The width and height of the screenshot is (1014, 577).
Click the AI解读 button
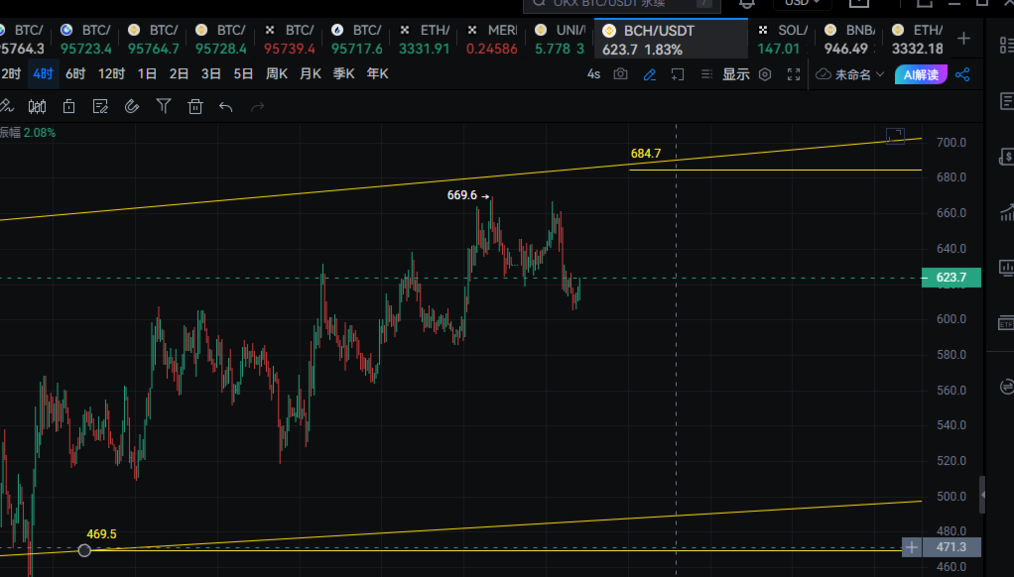click(920, 74)
